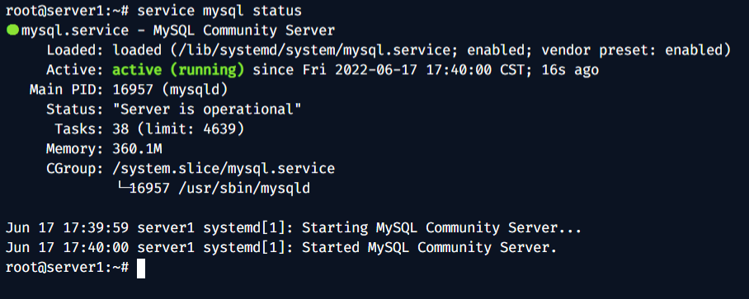This screenshot has height=299, width=749.
Task: Click the 'service mysql status' command text
Action: click(x=219, y=11)
